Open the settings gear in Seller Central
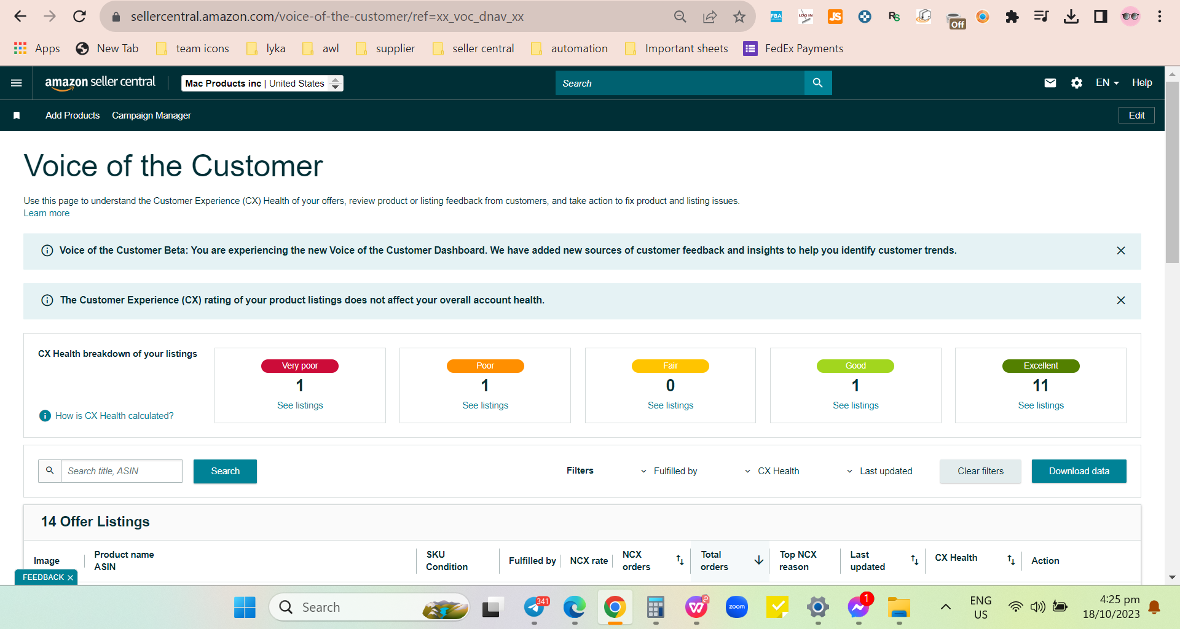 1076,83
